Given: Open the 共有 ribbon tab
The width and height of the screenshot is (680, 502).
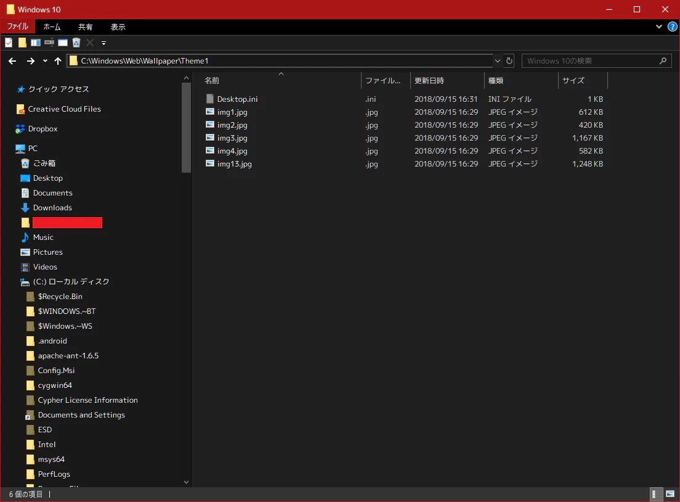Looking at the screenshot, I should point(85,27).
